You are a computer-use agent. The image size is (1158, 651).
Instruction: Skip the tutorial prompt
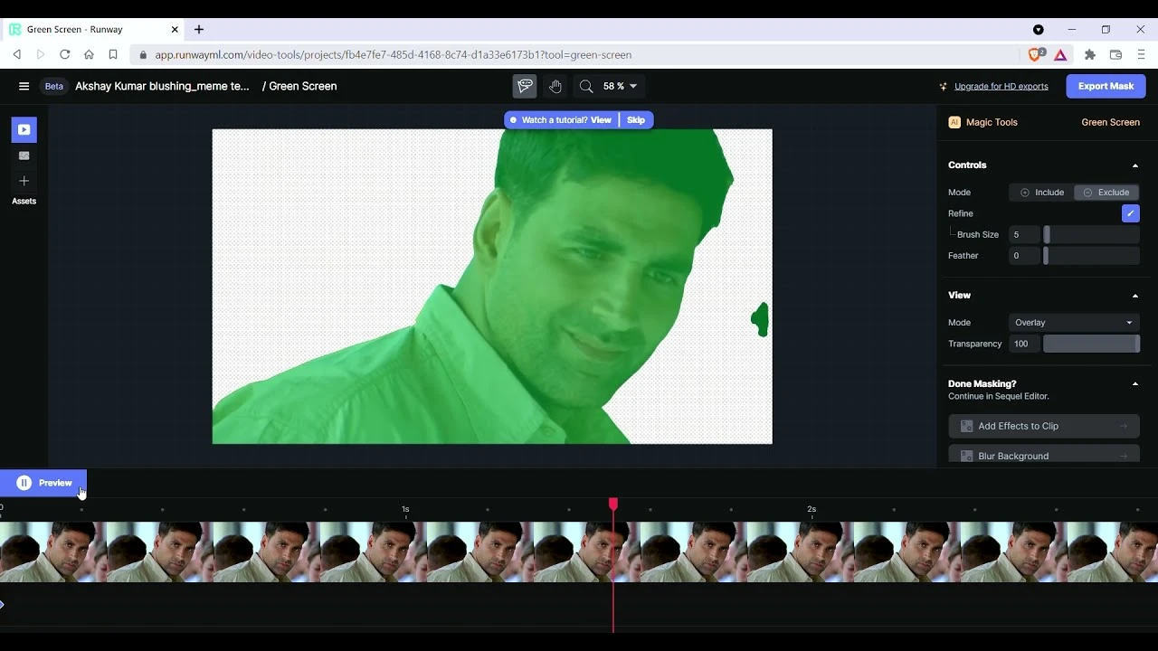pos(636,120)
